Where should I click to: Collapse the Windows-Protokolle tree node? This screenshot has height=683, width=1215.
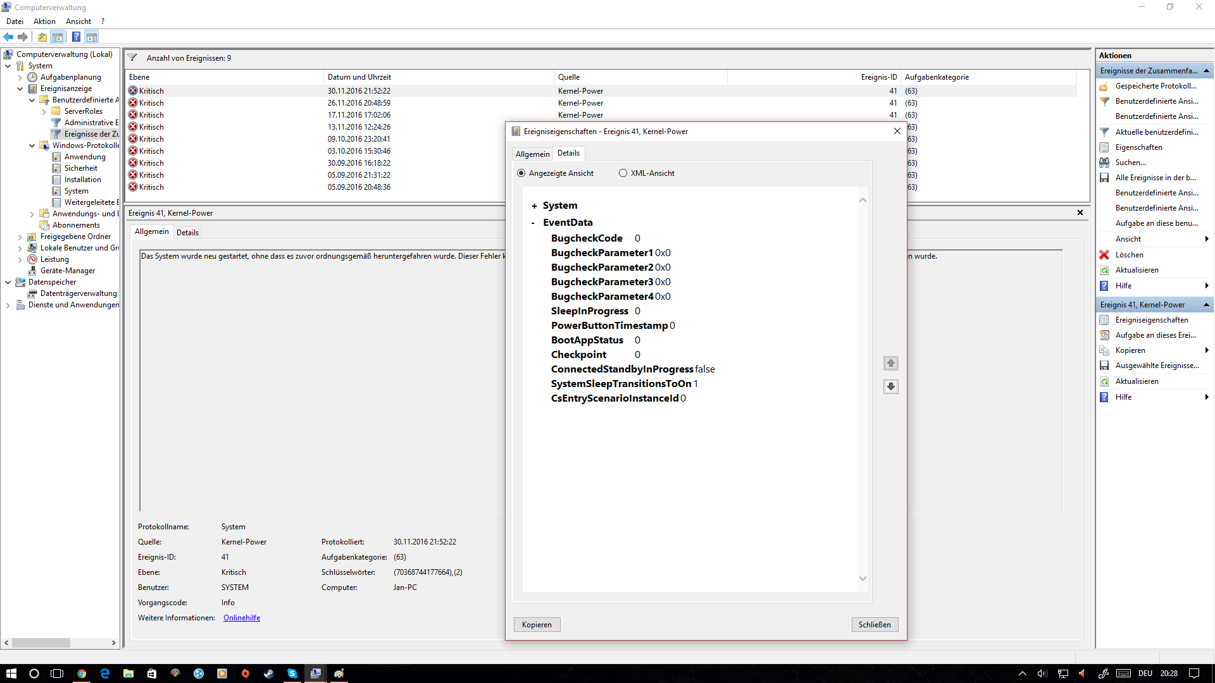(x=32, y=145)
